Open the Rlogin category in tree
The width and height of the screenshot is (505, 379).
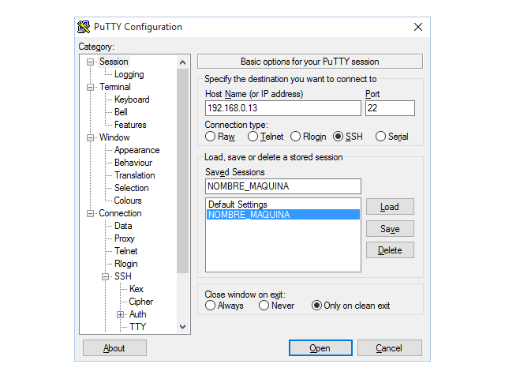[x=126, y=264]
